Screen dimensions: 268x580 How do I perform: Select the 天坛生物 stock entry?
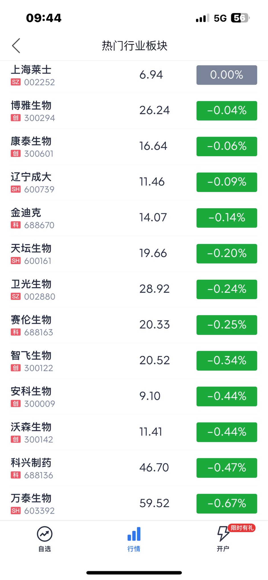(134, 254)
